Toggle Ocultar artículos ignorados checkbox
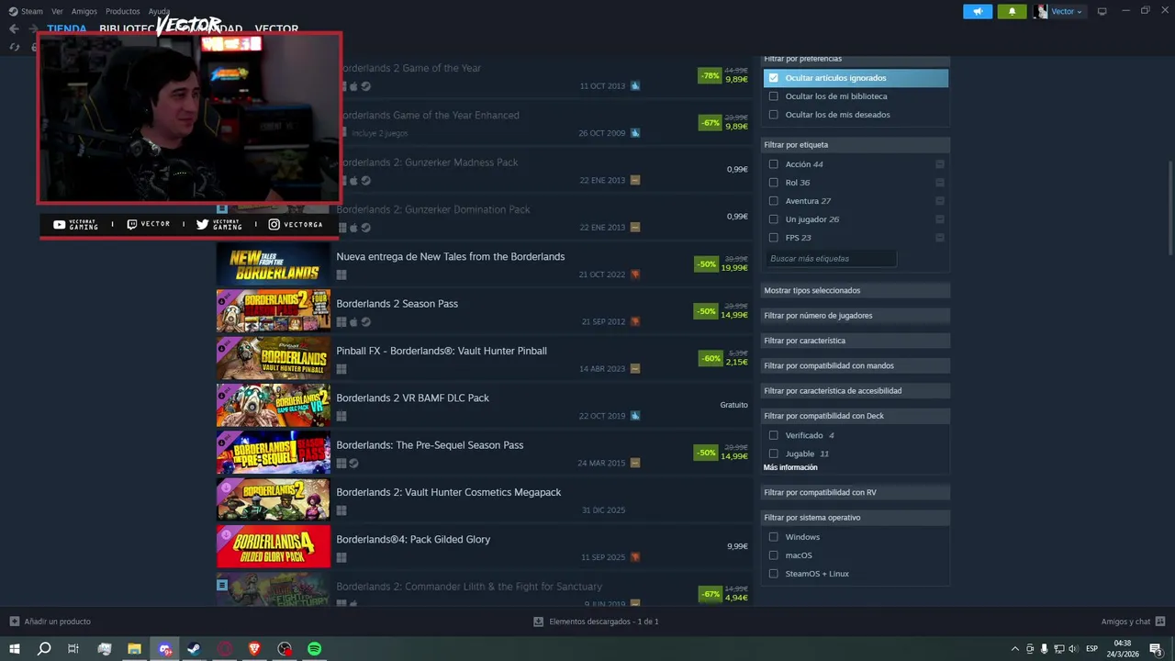The height and width of the screenshot is (661, 1175). (773, 78)
